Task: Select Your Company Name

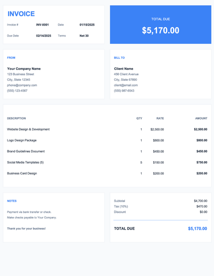Action: click(x=24, y=69)
